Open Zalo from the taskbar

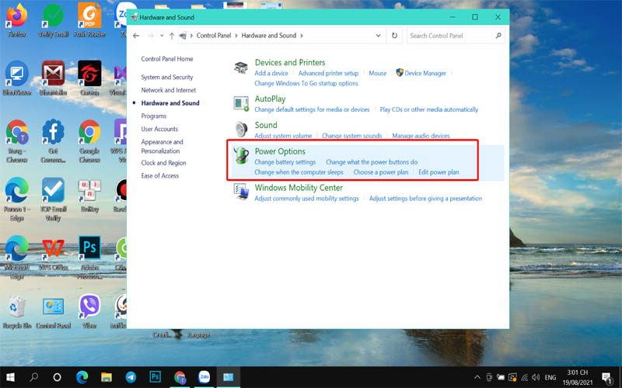click(x=204, y=377)
